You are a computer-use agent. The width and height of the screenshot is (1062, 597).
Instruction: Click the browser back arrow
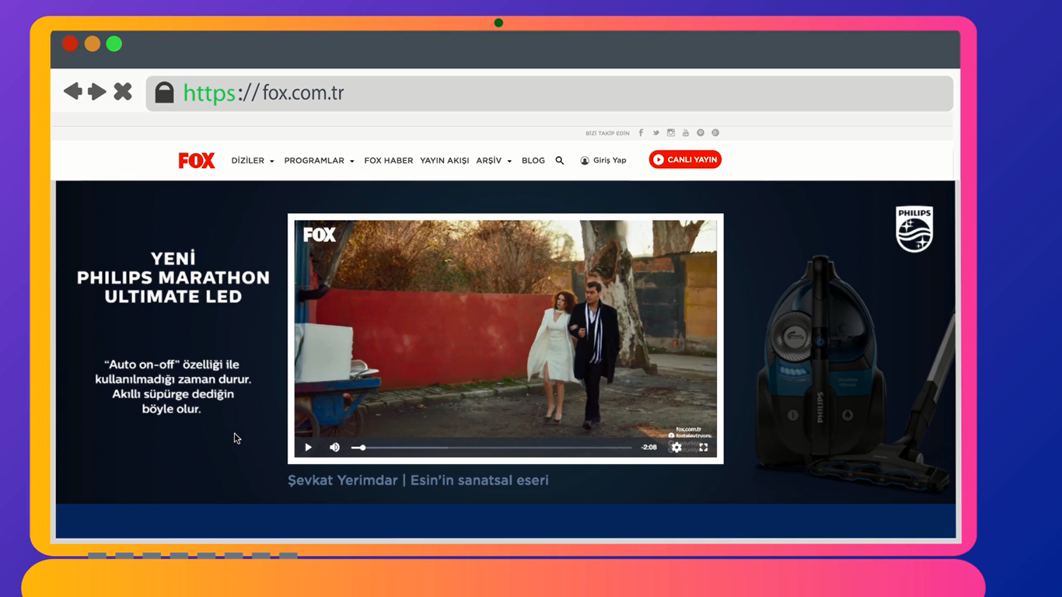pos(73,92)
